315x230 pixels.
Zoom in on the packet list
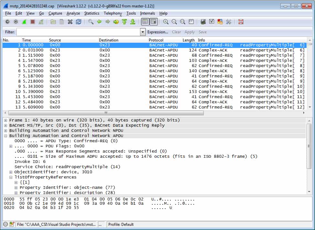point(166,22)
